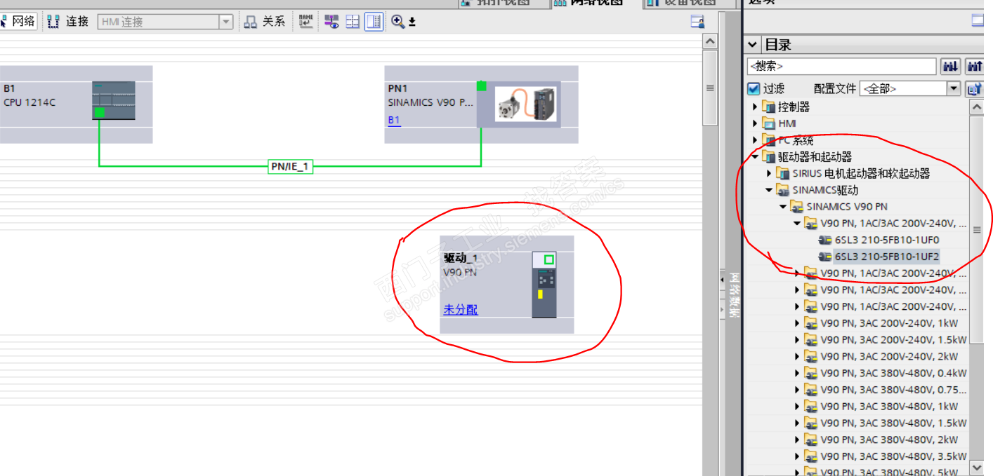Select V90 PN, 3AC 380V-480V, 1kW row
Image resolution: width=993 pixels, height=476 pixels.
(x=889, y=407)
